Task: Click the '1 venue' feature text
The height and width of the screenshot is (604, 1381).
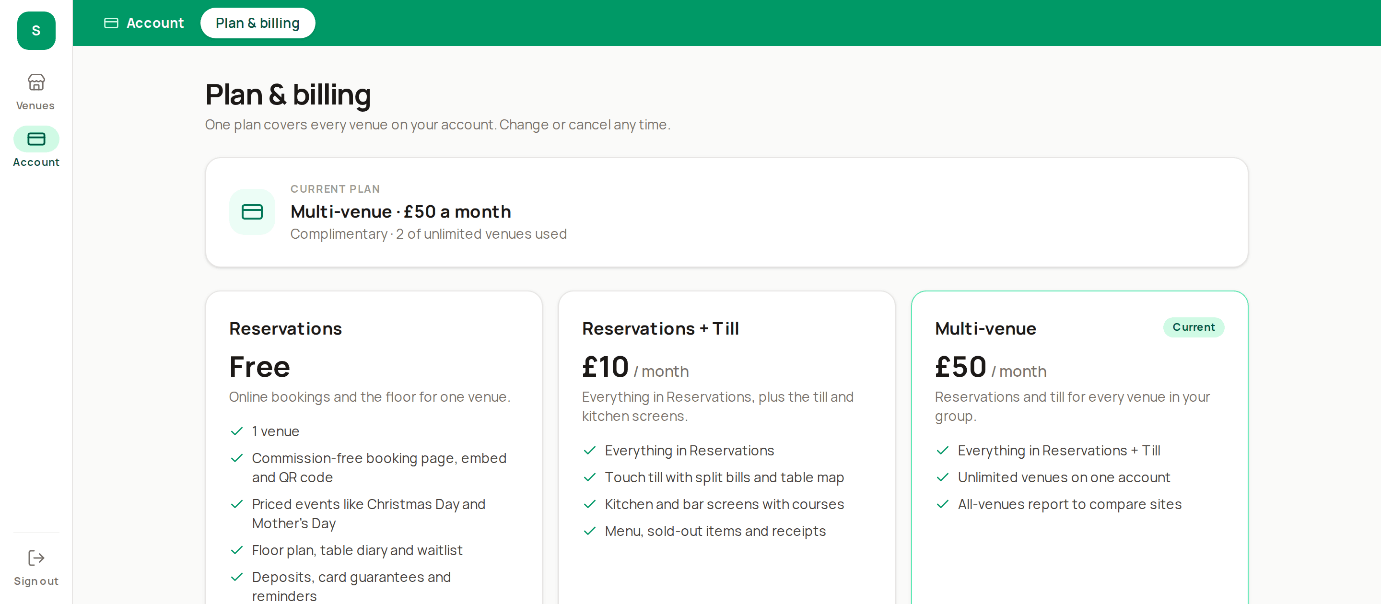Action: (276, 431)
